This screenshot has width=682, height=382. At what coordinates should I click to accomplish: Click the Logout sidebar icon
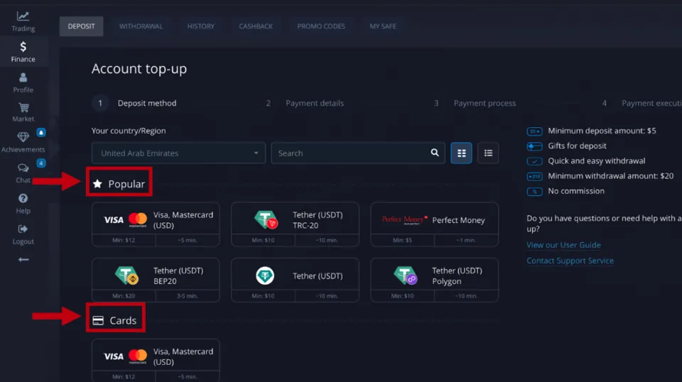click(23, 229)
